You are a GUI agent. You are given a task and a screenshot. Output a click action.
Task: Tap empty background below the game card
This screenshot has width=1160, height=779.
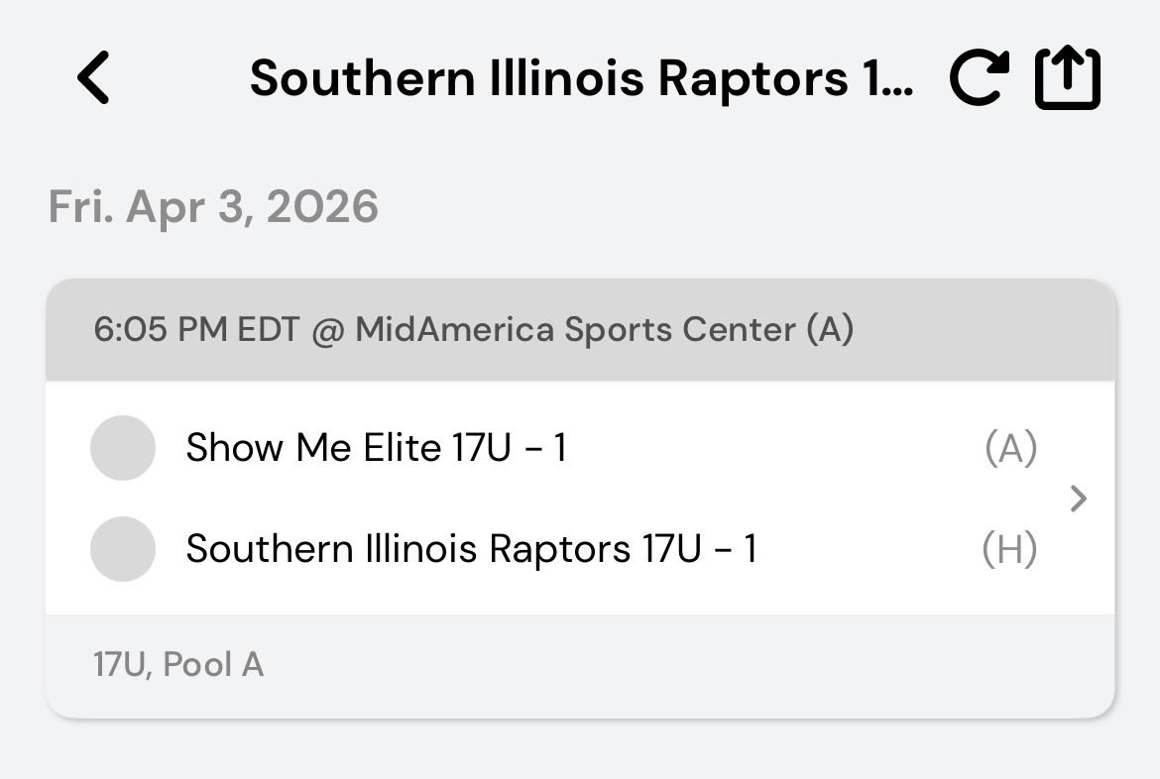(x=580, y=751)
